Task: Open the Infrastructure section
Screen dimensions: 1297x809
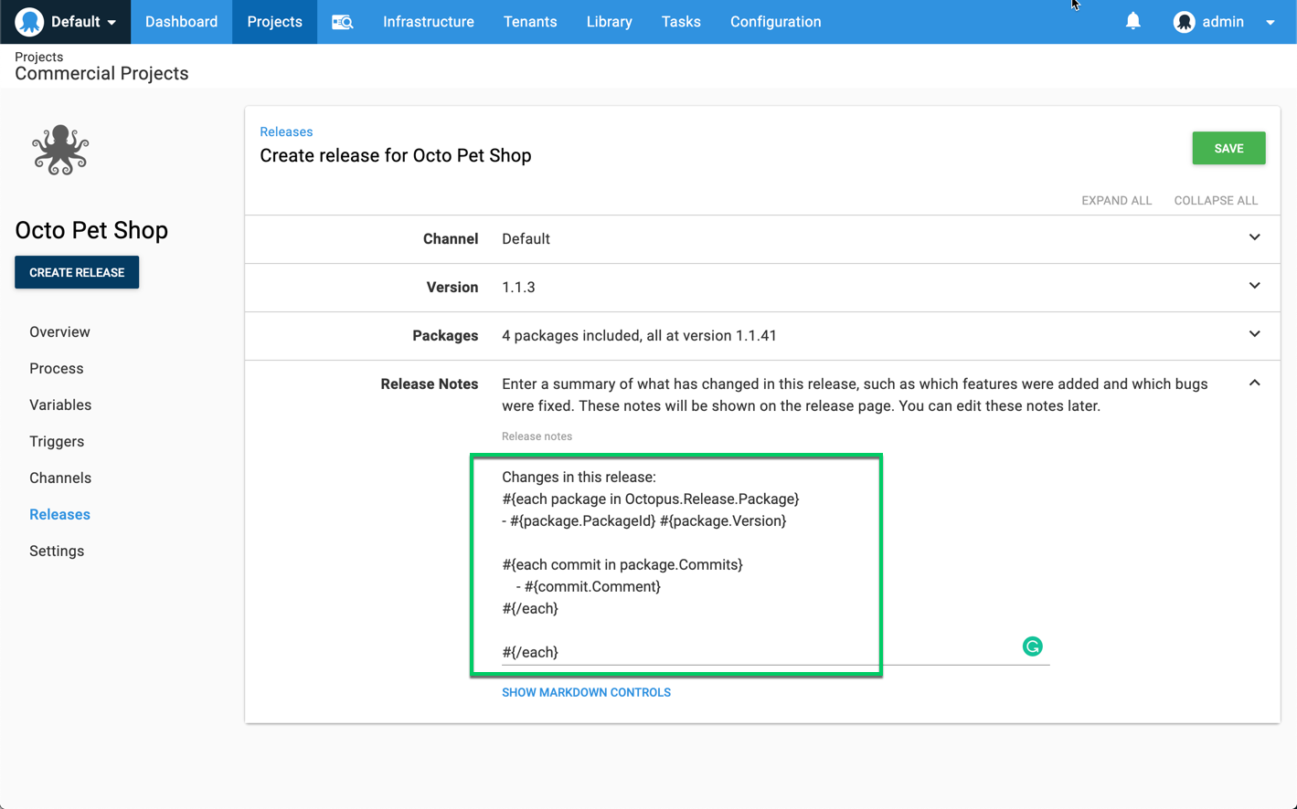Action: coord(428,21)
